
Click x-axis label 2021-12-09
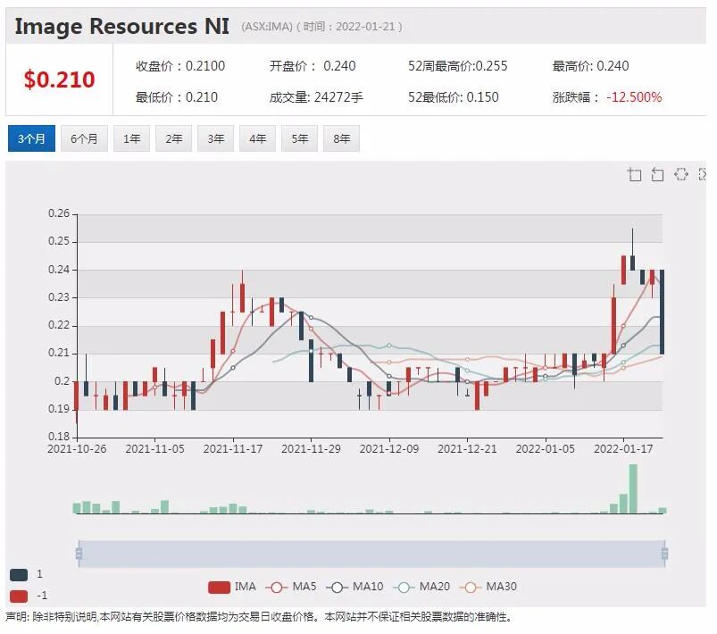pyautogui.click(x=389, y=449)
